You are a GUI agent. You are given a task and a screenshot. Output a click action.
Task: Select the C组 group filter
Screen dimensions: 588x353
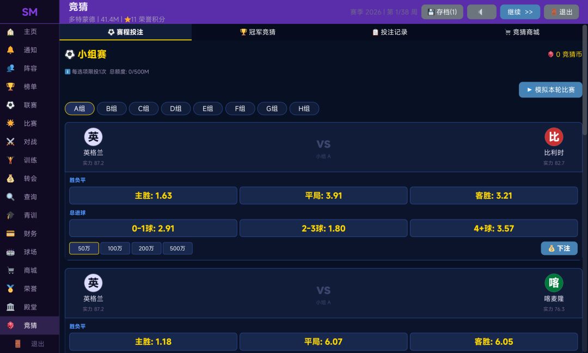coord(144,109)
